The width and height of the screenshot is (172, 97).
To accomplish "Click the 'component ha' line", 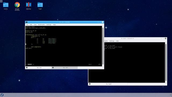I will tap(35, 36).
